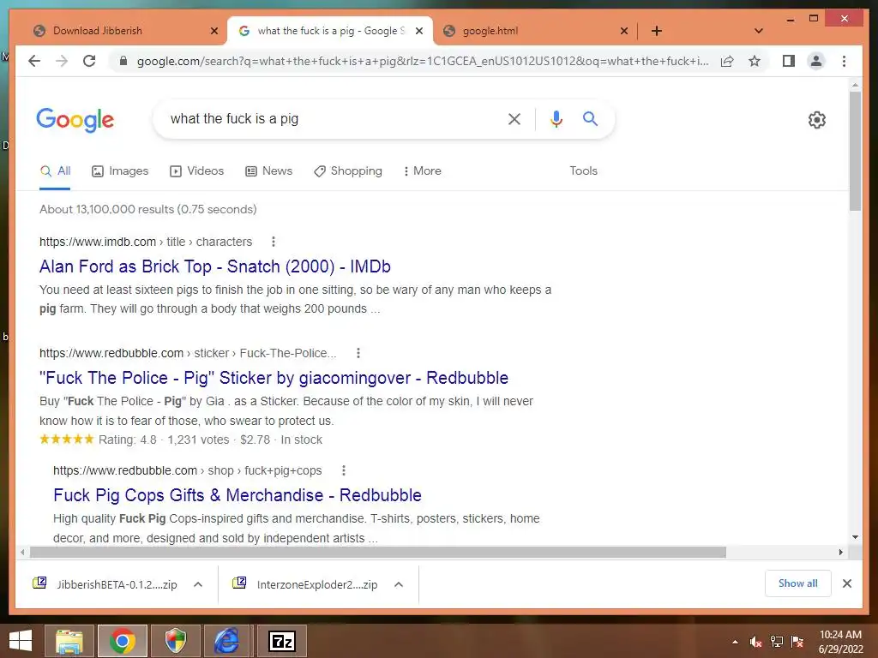Select the News search tab
Image resolution: width=878 pixels, height=658 pixels.
tap(268, 171)
